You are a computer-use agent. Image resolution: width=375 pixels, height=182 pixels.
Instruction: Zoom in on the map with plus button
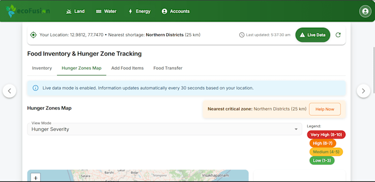tap(36, 178)
